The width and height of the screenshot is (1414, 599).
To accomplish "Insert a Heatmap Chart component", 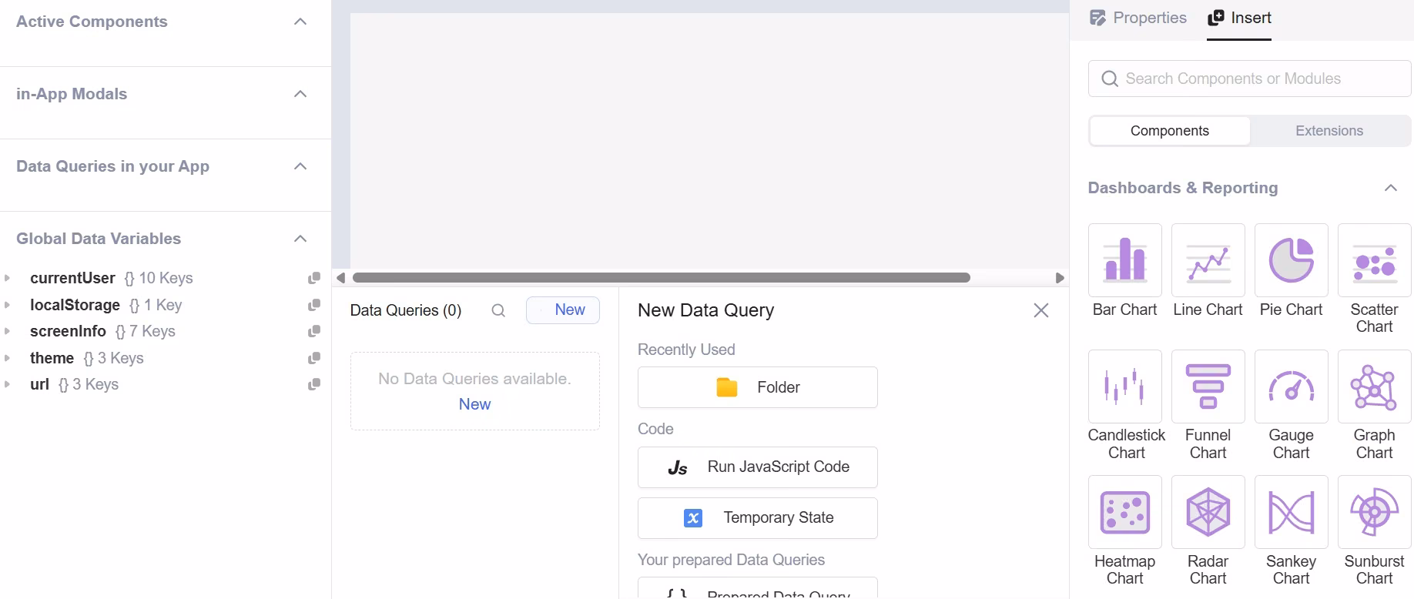I will 1124,512.
